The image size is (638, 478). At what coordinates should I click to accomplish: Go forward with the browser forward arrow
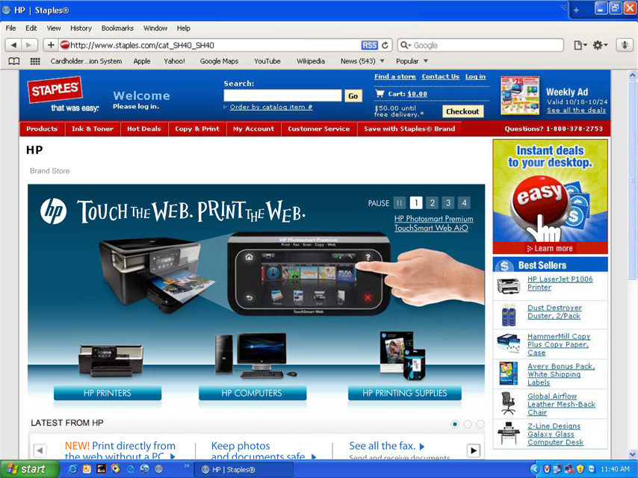click(29, 45)
